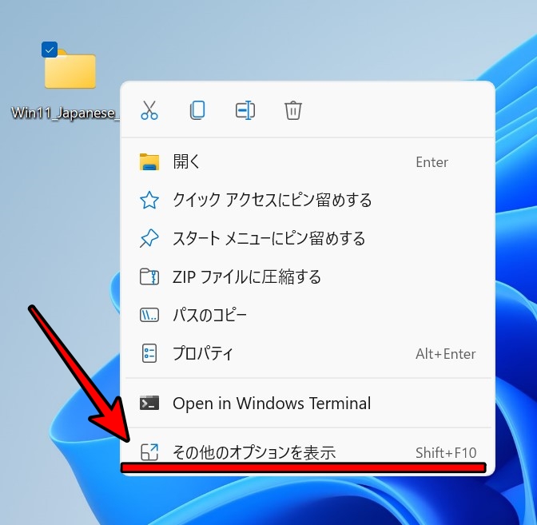Click the checklist icon beside プロパティ
Viewport: 537px width, 525px height.
(149, 354)
